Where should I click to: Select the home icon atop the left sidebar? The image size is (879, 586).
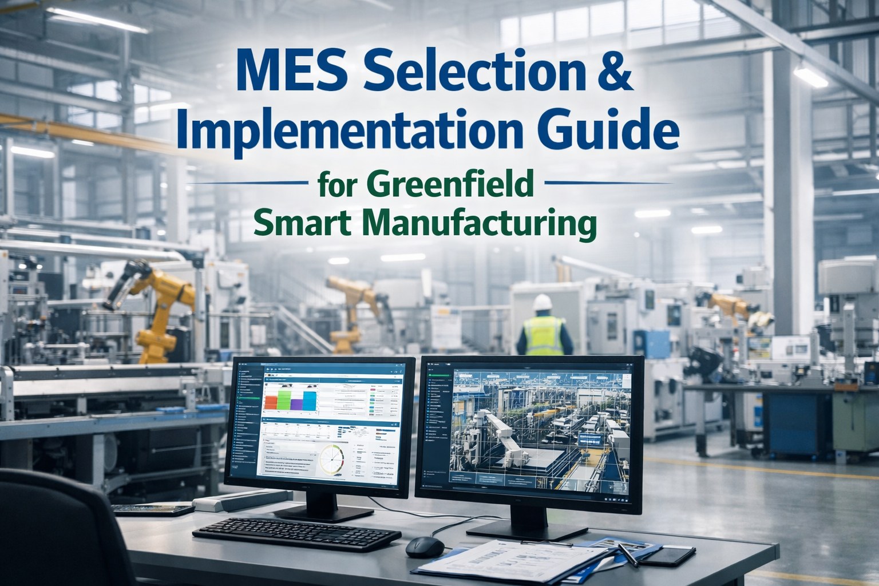(x=241, y=371)
